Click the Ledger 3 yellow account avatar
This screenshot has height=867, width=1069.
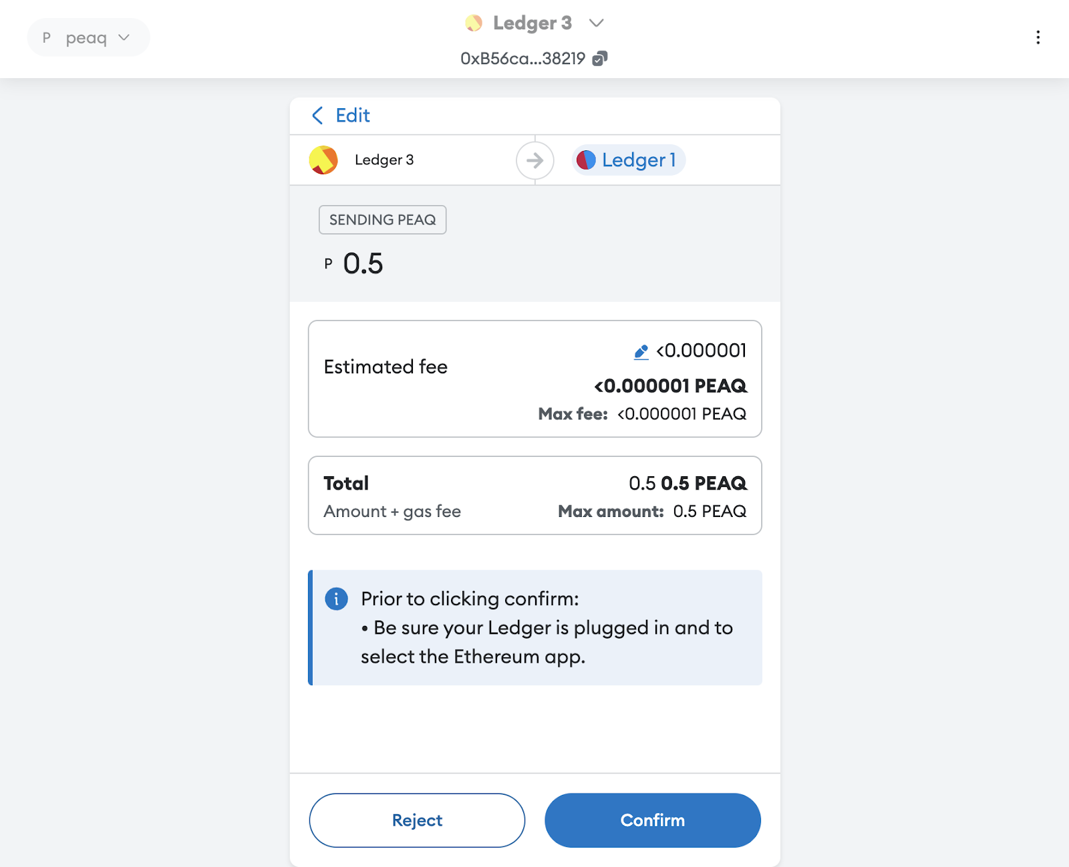pos(325,160)
